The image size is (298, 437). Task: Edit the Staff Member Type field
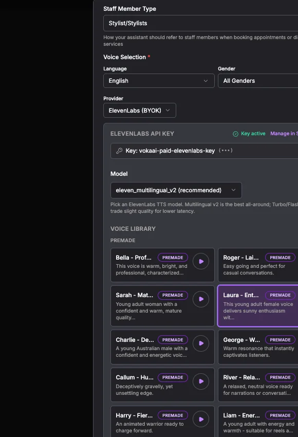click(x=200, y=23)
